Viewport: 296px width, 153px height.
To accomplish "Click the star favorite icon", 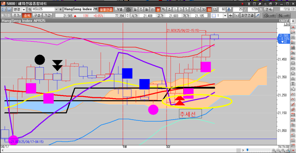I will (x=61, y=9).
